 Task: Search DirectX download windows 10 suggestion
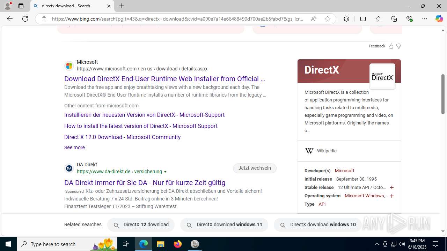317,225
